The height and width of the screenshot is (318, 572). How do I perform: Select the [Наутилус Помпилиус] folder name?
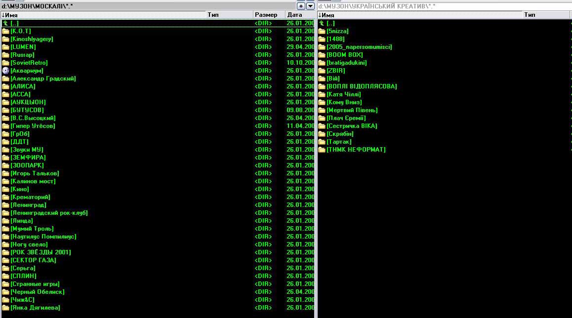pyautogui.click(x=43, y=237)
